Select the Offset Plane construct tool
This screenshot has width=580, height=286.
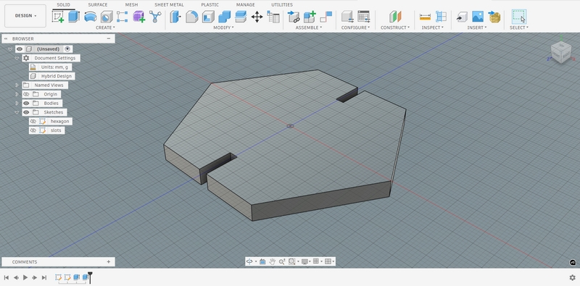coord(395,17)
